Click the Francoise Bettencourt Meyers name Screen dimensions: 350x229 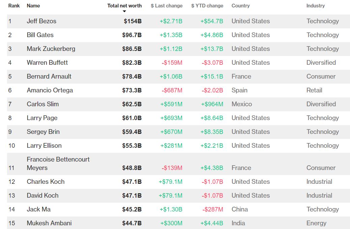[x=58, y=164]
